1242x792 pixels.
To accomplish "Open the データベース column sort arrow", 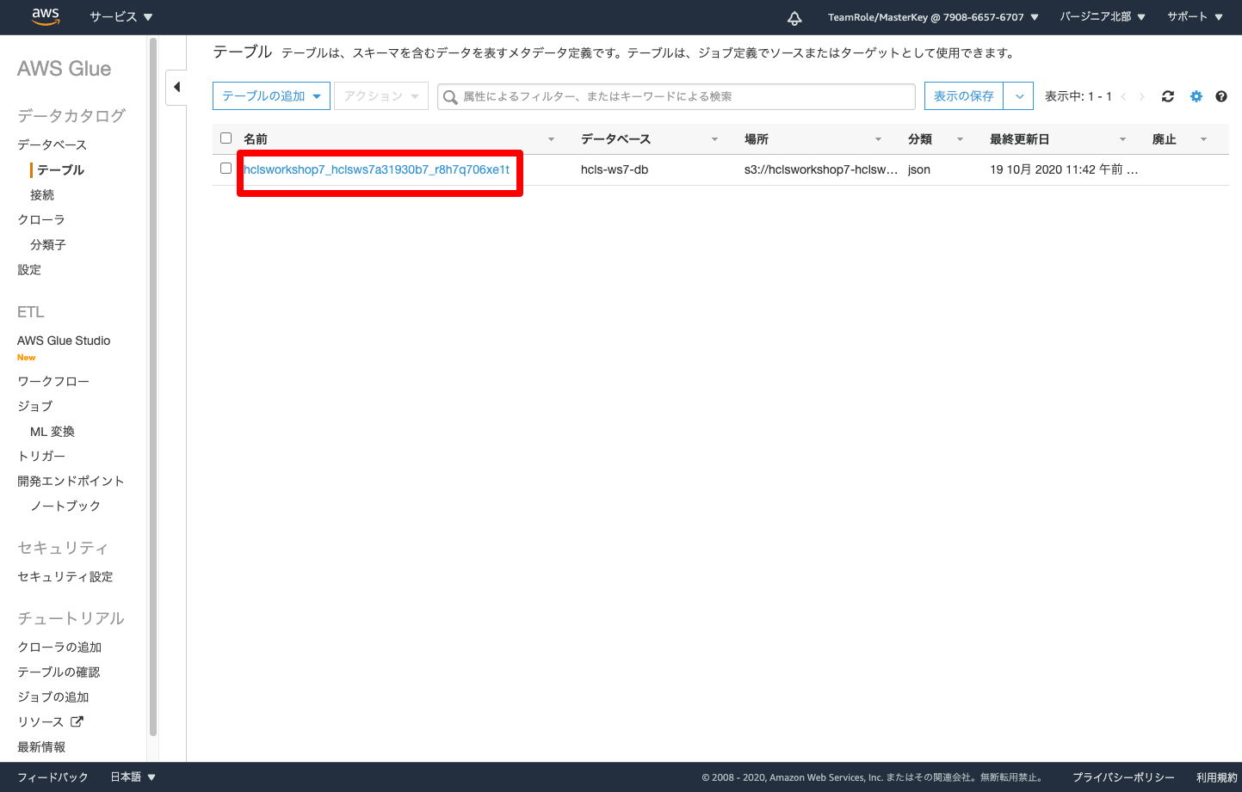I will coord(714,139).
